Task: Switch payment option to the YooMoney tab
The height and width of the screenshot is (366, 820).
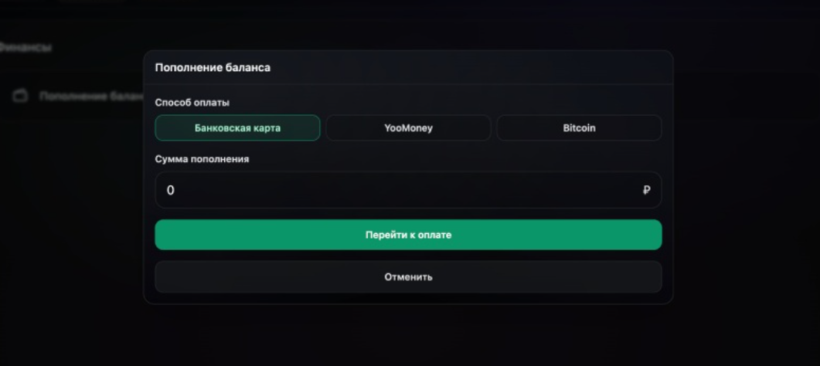Action: pos(408,128)
